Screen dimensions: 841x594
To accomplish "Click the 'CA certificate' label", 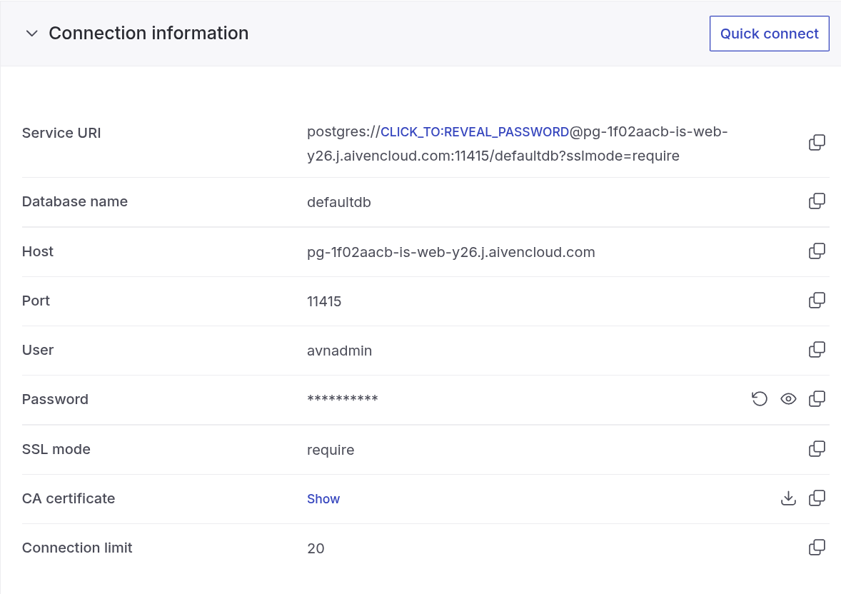I will click(68, 498).
